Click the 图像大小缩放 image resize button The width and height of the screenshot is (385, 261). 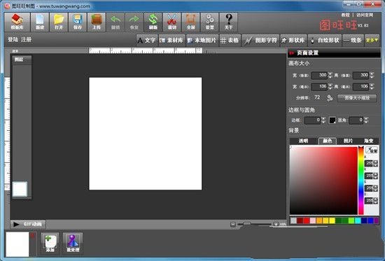pyautogui.click(x=357, y=98)
